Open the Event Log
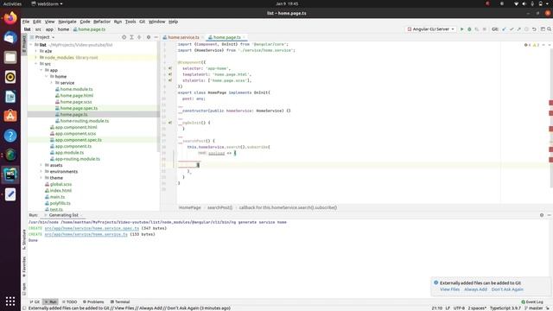Viewport: 553px width, 311px height. pyautogui.click(x=532, y=301)
